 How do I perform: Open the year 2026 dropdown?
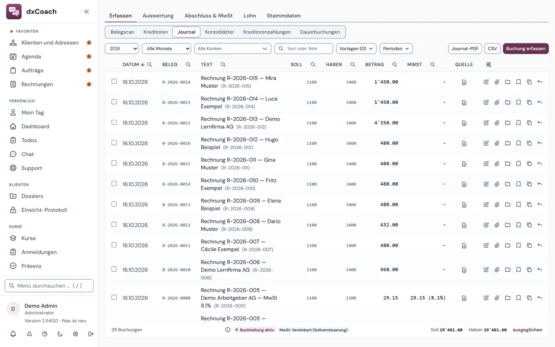pyautogui.click(x=122, y=49)
